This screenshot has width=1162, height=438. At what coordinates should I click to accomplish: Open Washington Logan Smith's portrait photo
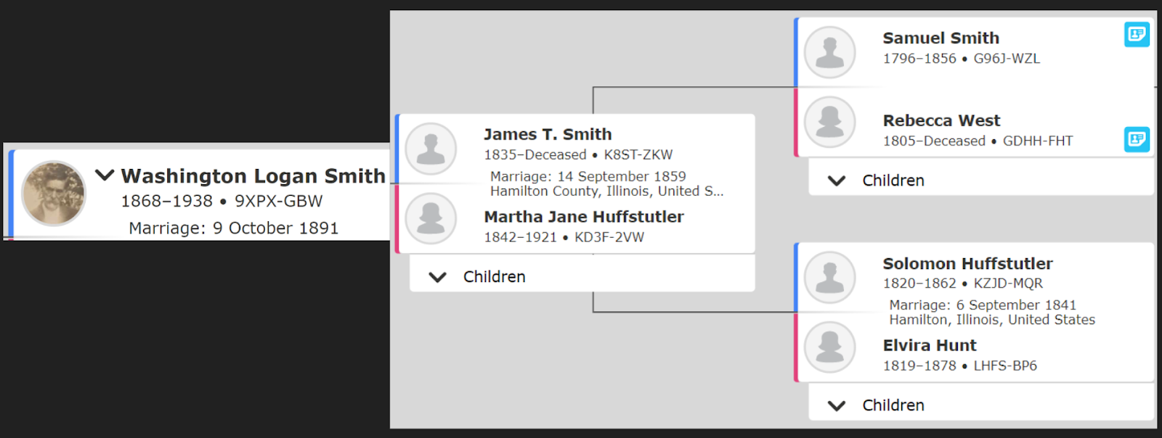[54, 194]
